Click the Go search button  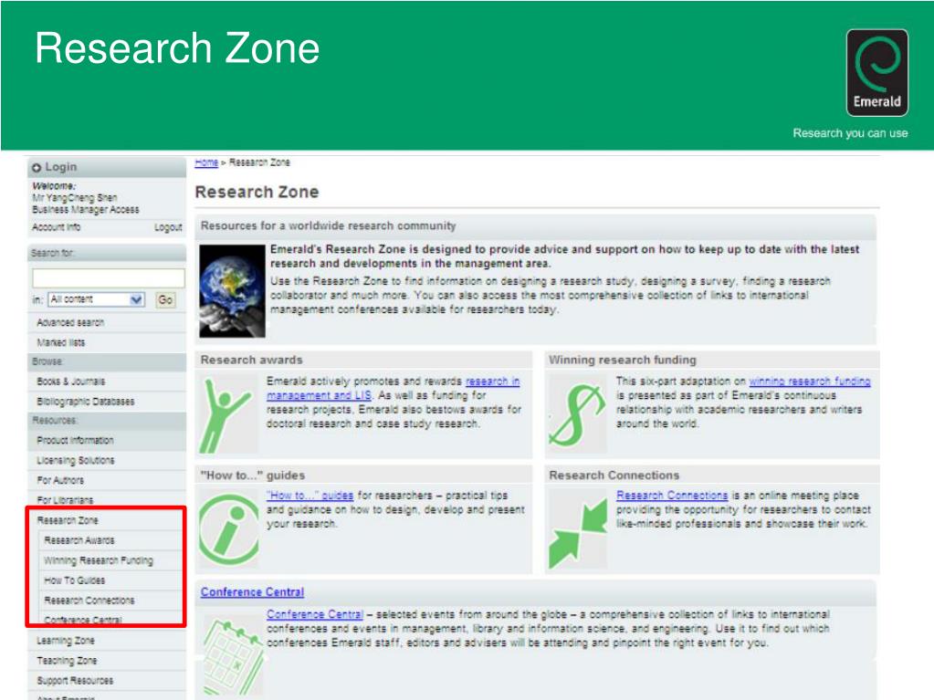(165, 300)
